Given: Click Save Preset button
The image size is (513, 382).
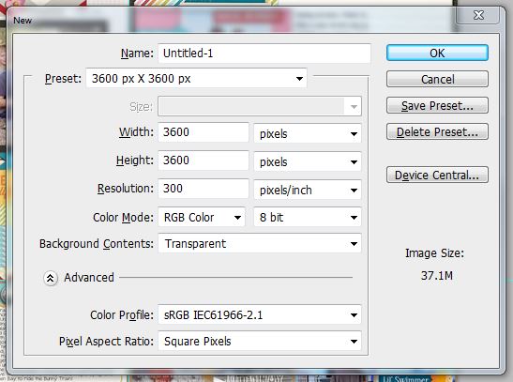Looking at the screenshot, I should click(437, 105).
